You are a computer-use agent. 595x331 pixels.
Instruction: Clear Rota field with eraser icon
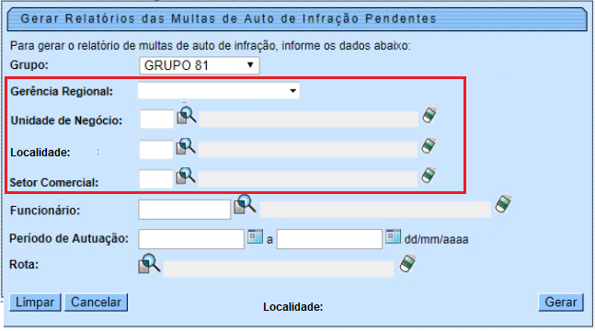point(408,264)
